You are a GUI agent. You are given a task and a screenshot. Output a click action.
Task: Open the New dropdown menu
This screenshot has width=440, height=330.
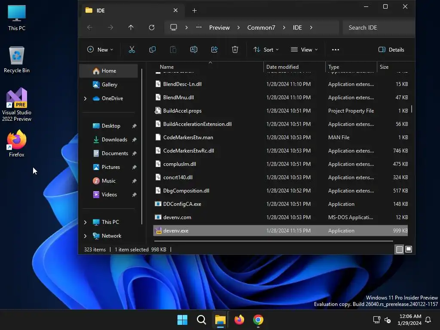(x=100, y=50)
